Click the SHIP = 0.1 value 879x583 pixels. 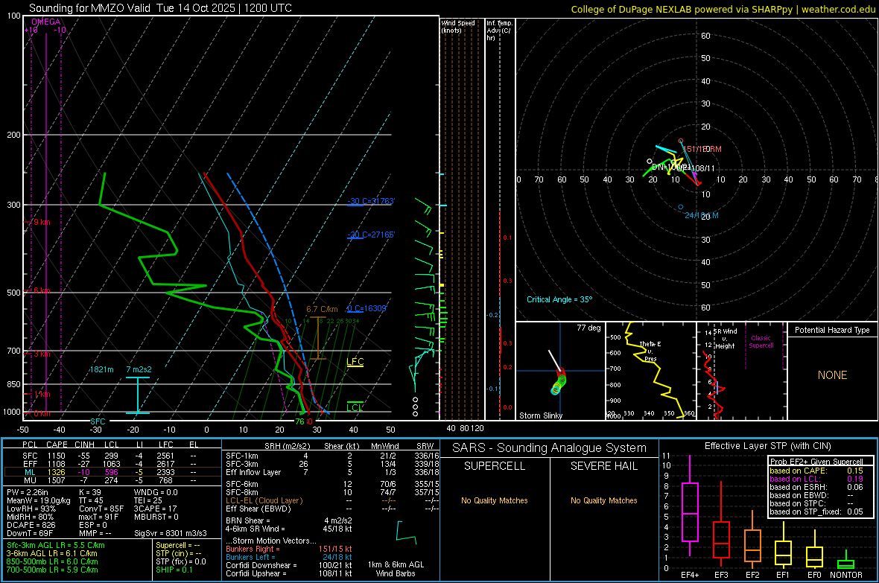(x=174, y=570)
